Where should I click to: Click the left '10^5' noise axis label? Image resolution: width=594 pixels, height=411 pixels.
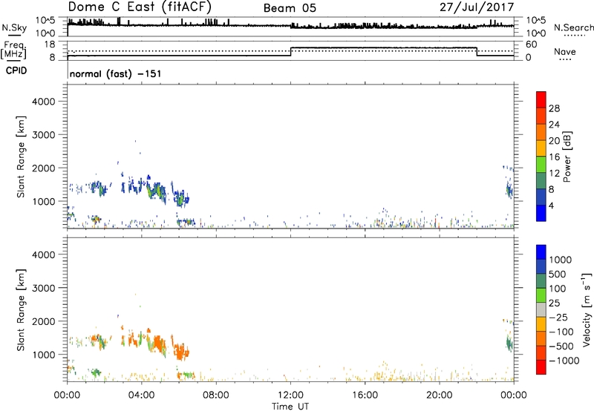(x=45, y=20)
